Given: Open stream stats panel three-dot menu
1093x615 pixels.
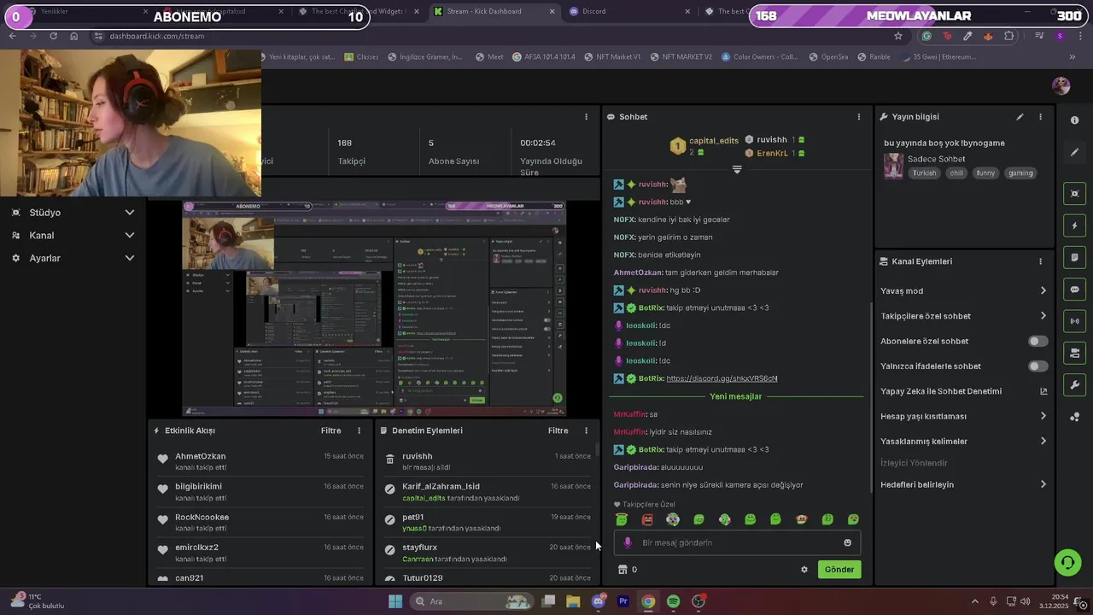Looking at the screenshot, I should pos(586,117).
